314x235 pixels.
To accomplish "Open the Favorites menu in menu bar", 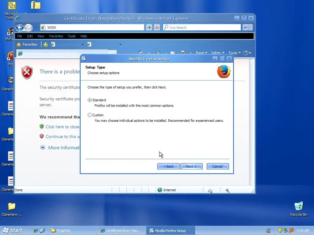I will click(x=56, y=36).
